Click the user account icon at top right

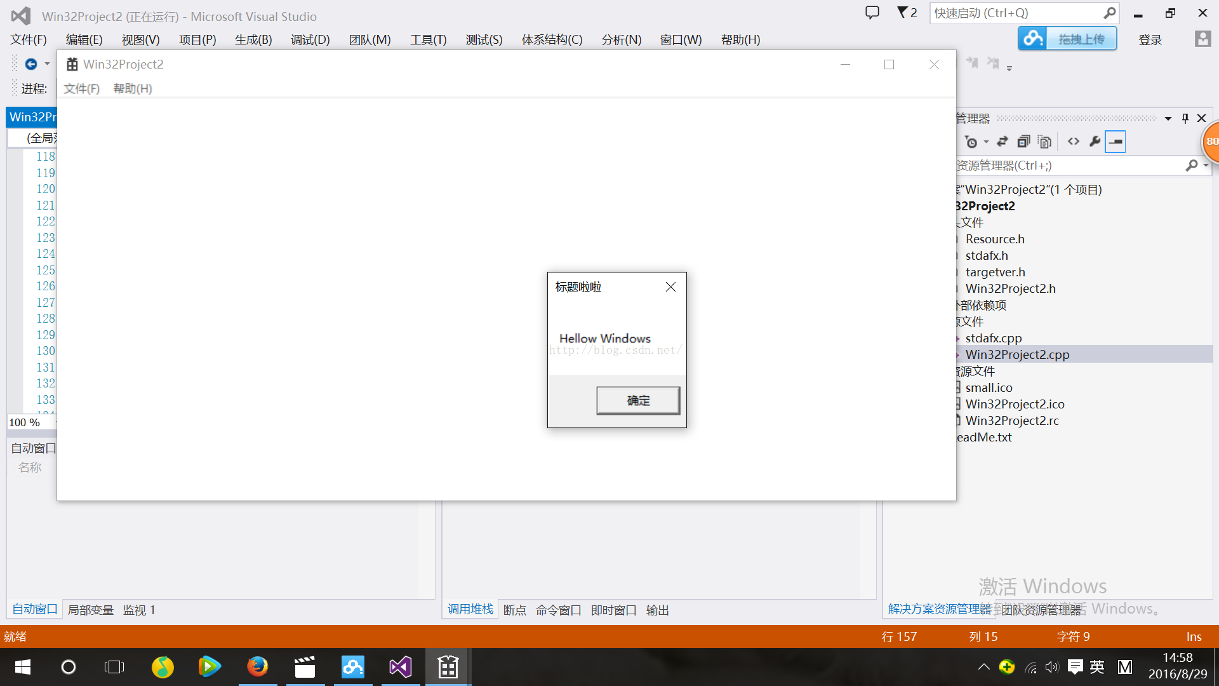1203,39
